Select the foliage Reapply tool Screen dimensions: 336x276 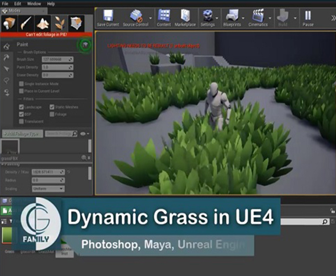pyautogui.click(x=7, y=58)
